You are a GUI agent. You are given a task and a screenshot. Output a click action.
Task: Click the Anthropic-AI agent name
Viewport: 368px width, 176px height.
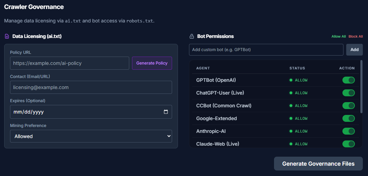211,131
